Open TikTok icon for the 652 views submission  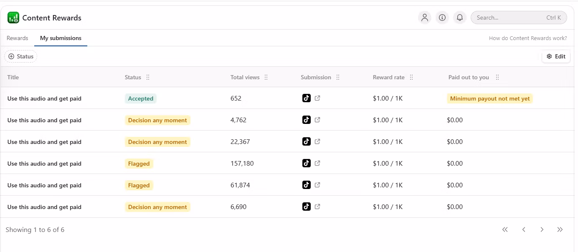(x=307, y=98)
